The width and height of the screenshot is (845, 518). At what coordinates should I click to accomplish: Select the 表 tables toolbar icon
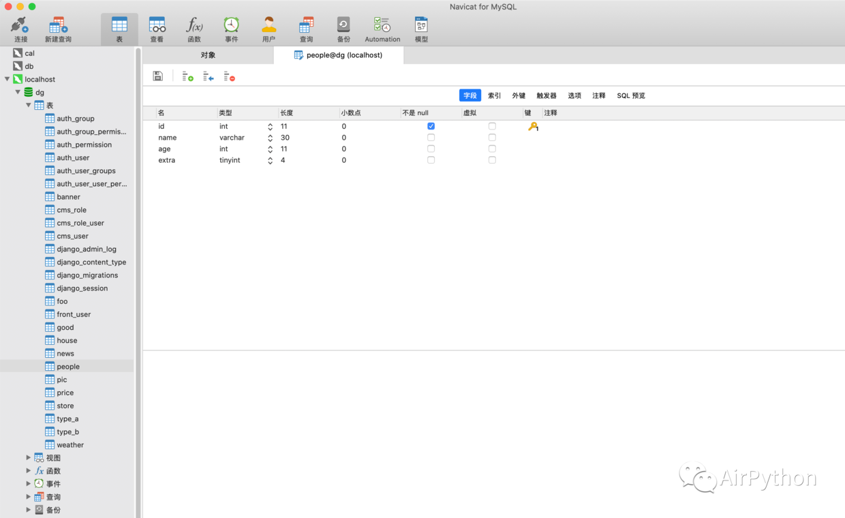(x=119, y=29)
